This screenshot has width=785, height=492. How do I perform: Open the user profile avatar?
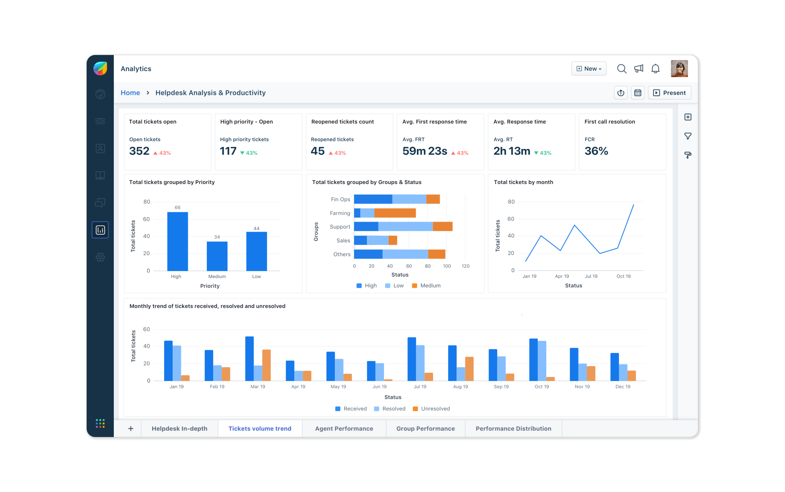click(x=679, y=68)
